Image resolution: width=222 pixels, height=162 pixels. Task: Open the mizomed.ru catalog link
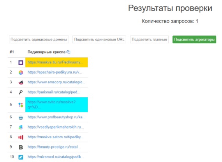(x=56, y=157)
